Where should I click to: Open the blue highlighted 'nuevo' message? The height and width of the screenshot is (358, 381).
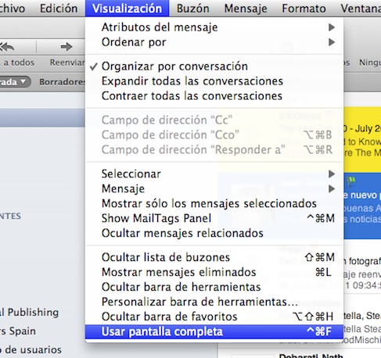(x=362, y=206)
